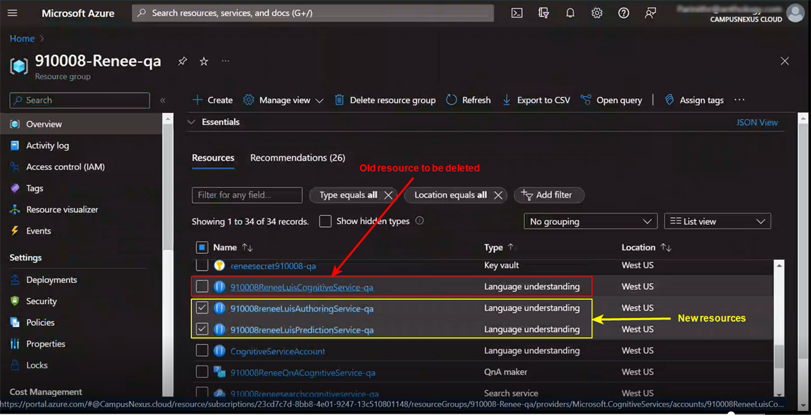Open the feedback smiley icon
This screenshot has width=811, height=415.
click(650, 12)
